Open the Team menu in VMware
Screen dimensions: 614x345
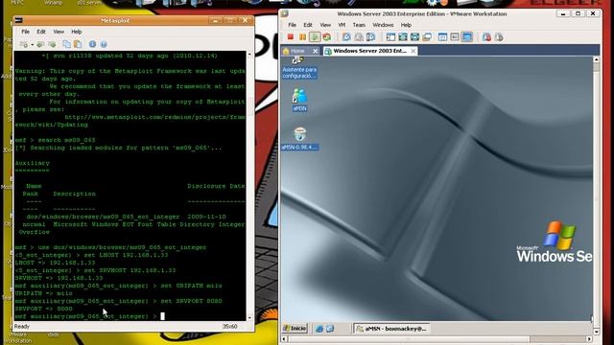coord(359,25)
